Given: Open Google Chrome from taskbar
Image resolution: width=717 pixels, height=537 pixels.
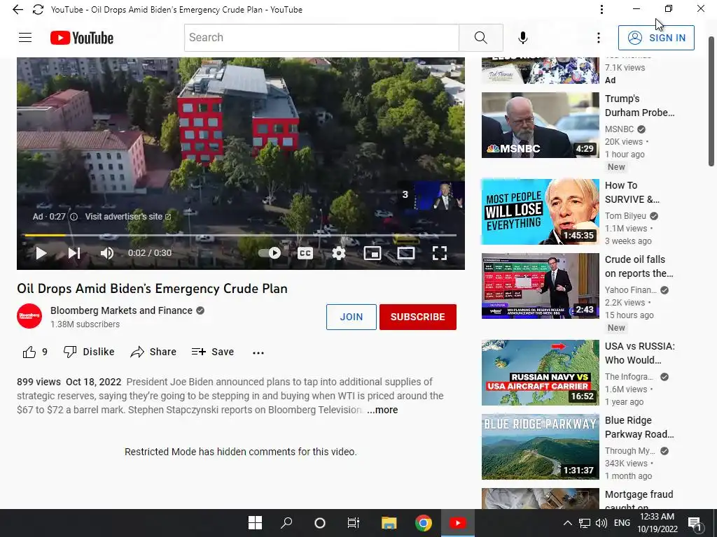Looking at the screenshot, I should tap(423, 523).
